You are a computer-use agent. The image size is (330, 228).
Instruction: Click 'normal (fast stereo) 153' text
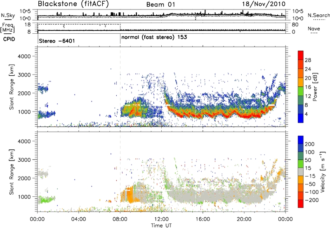[154, 37]
